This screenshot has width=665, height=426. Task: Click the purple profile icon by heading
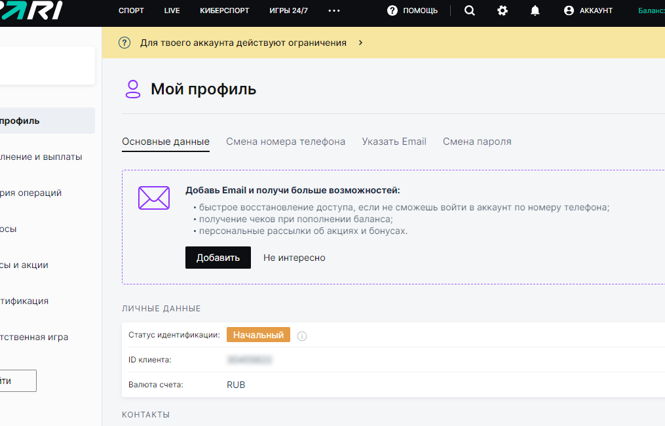coord(133,89)
